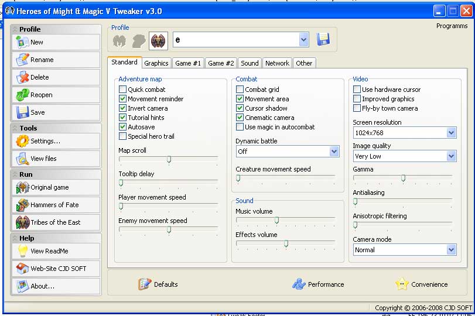Viewport: 475px width, 316px height.
Task: Click the About picture icon
Action: coord(22,286)
